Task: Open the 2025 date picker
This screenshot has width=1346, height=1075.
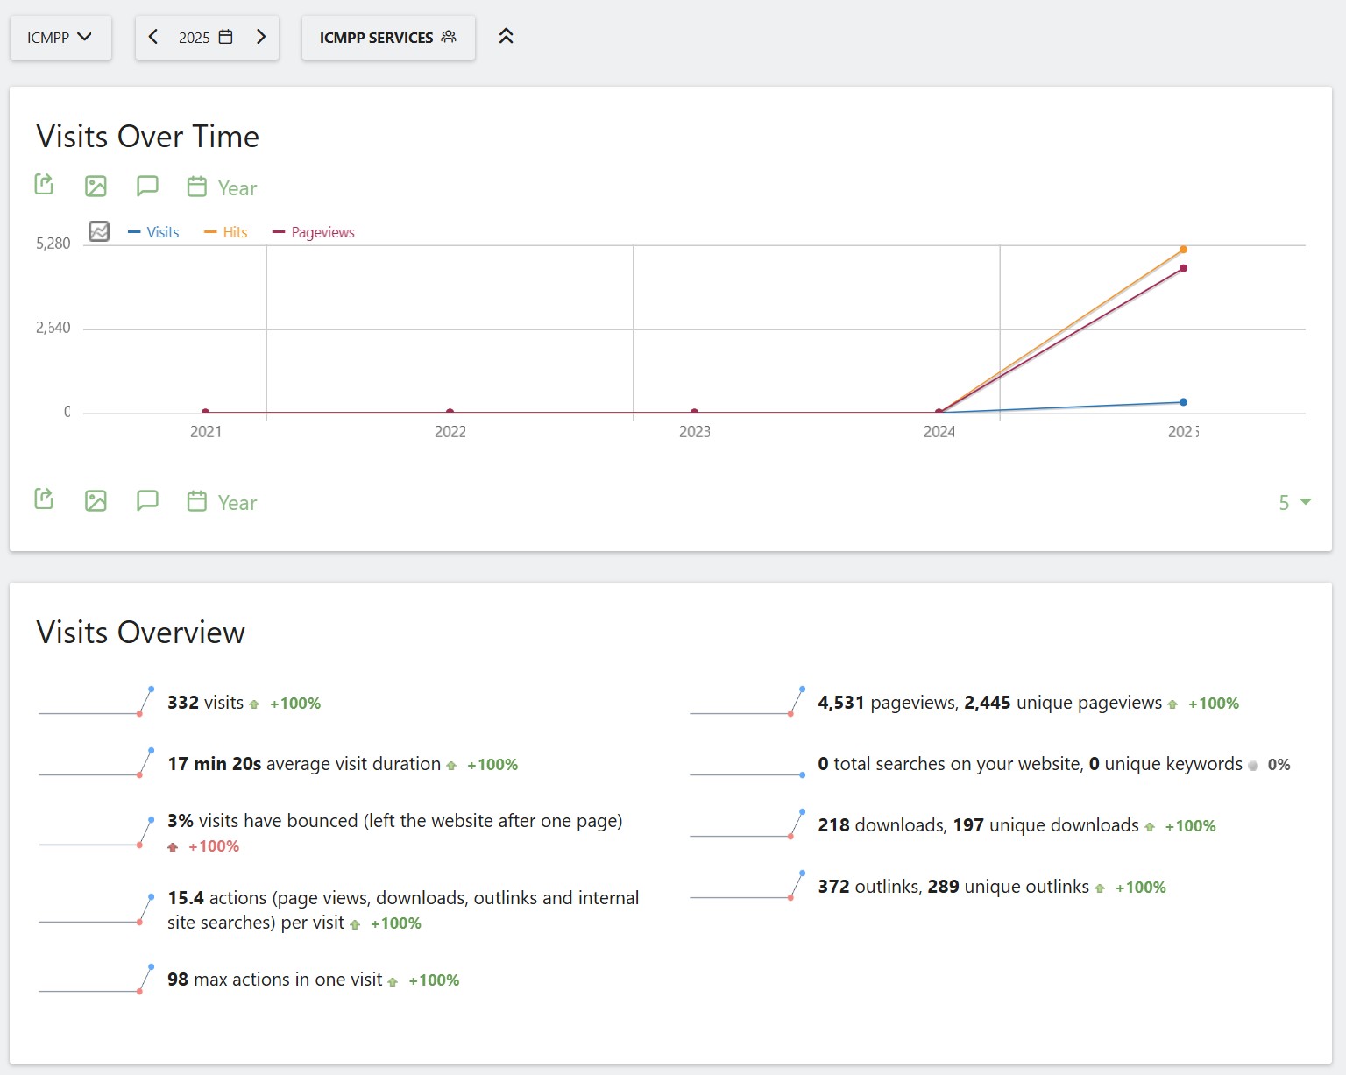Action: pyautogui.click(x=206, y=38)
